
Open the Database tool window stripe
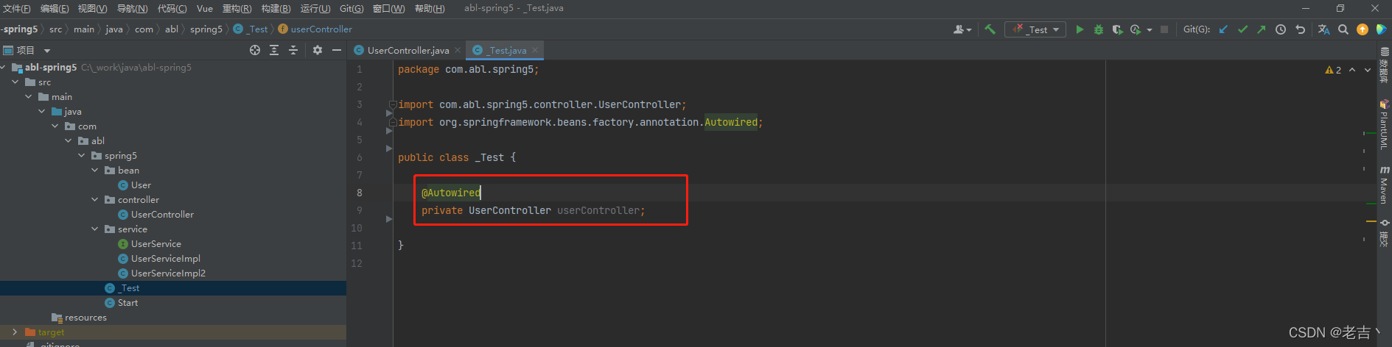tap(1385, 66)
